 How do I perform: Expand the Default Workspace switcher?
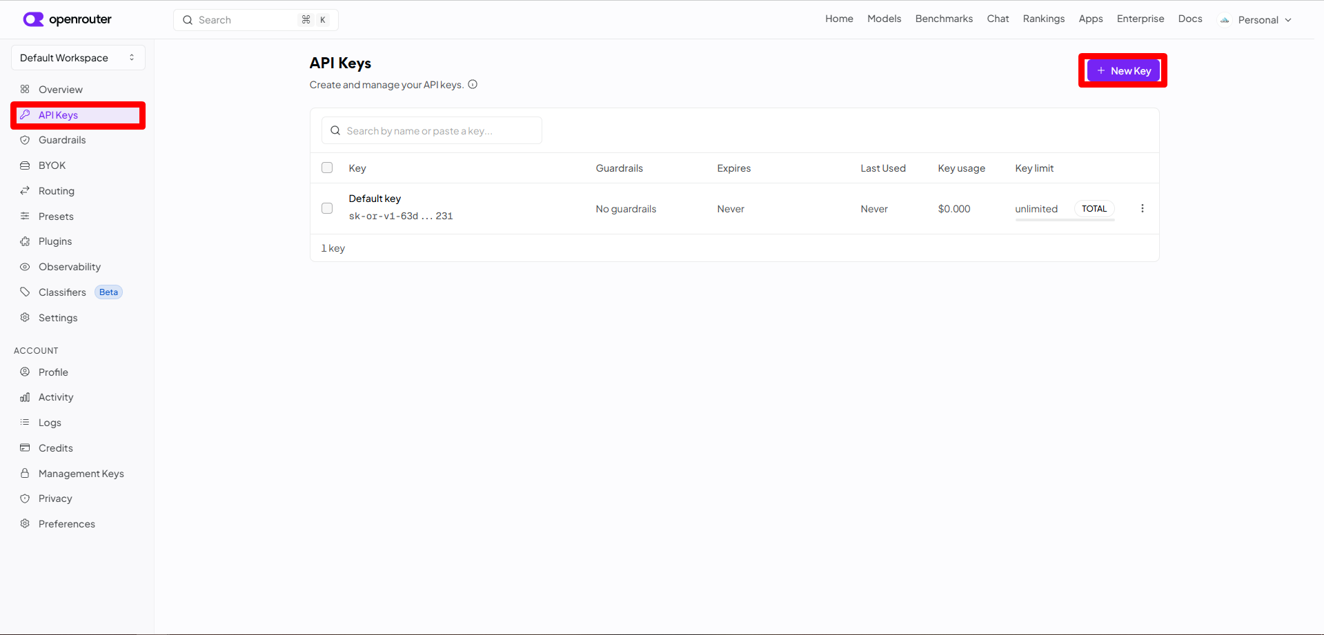pyautogui.click(x=78, y=58)
